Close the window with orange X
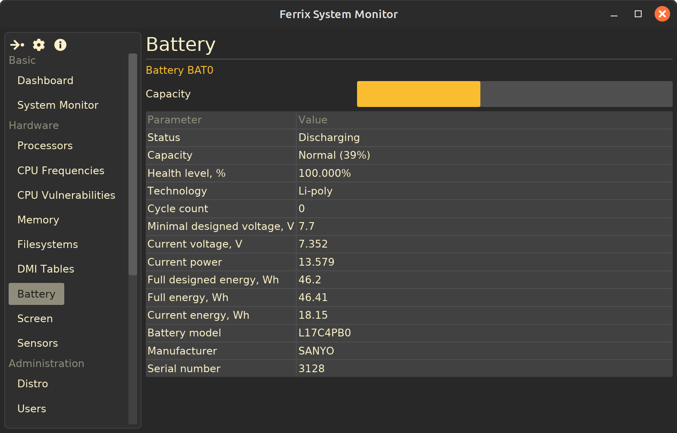 pos(662,14)
